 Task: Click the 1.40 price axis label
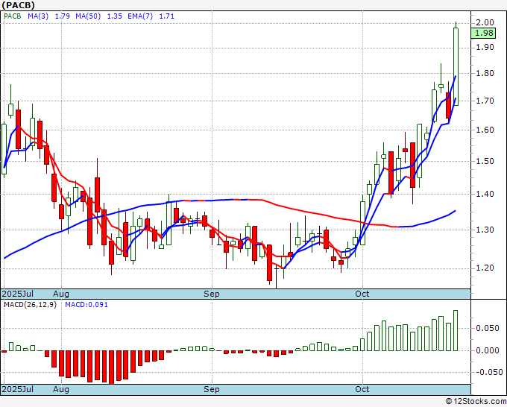click(485, 194)
